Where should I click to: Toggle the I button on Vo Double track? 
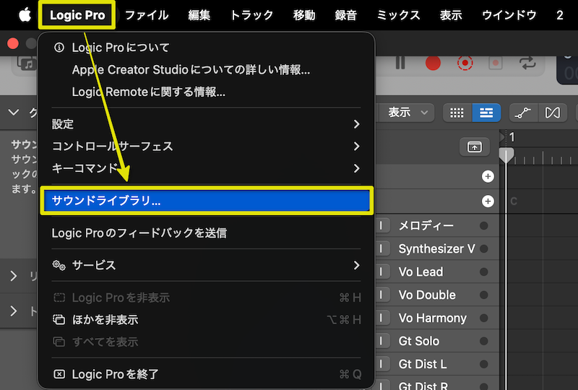(x=381, y=295)
